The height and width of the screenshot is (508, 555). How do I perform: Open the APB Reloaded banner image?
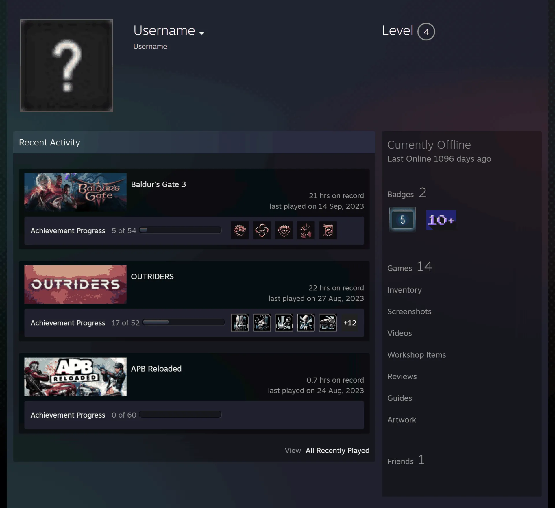tap(75, 376)
